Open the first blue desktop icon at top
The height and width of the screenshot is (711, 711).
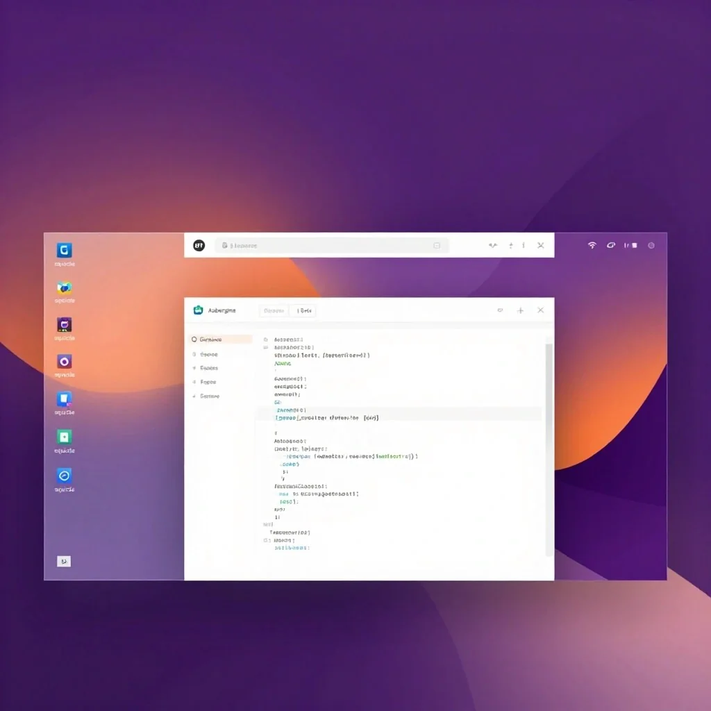[65, 251]
